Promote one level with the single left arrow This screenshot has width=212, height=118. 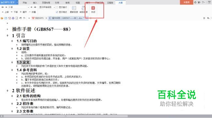coord(6,7)
